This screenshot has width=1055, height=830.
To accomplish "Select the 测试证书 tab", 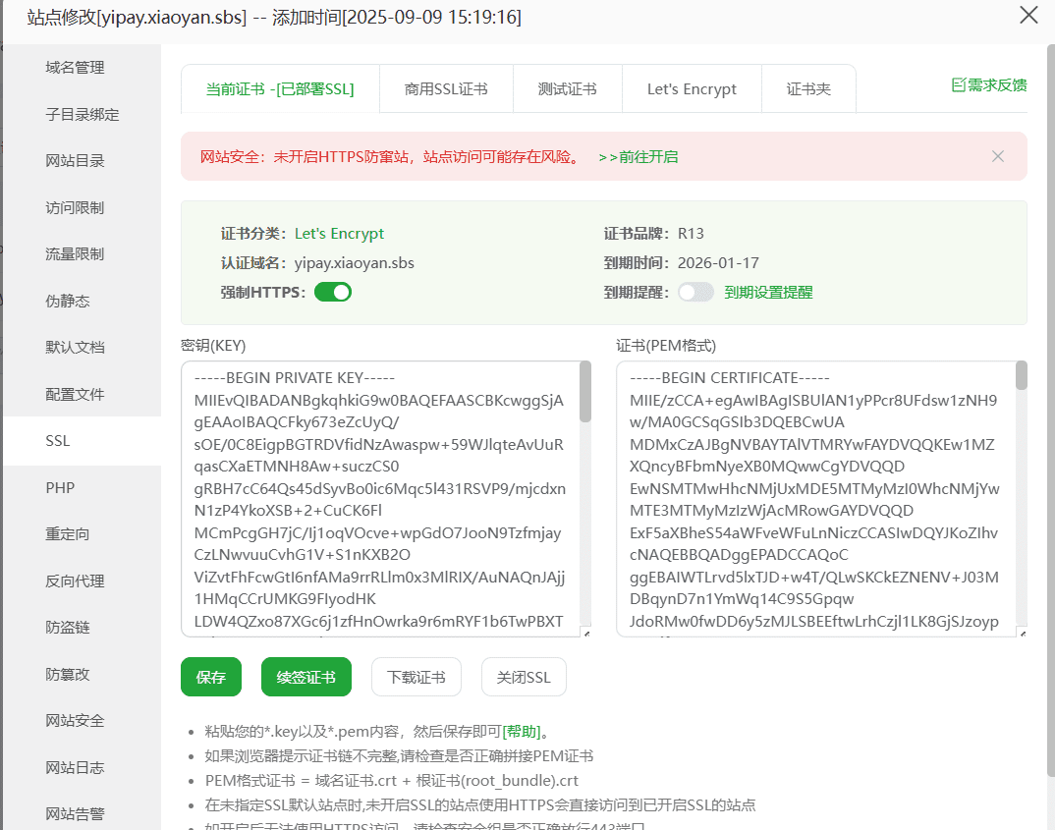I will coord(567,89).
